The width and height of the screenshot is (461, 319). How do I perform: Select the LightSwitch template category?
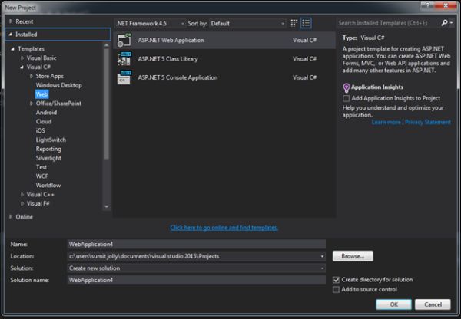(x=51, y=140)
